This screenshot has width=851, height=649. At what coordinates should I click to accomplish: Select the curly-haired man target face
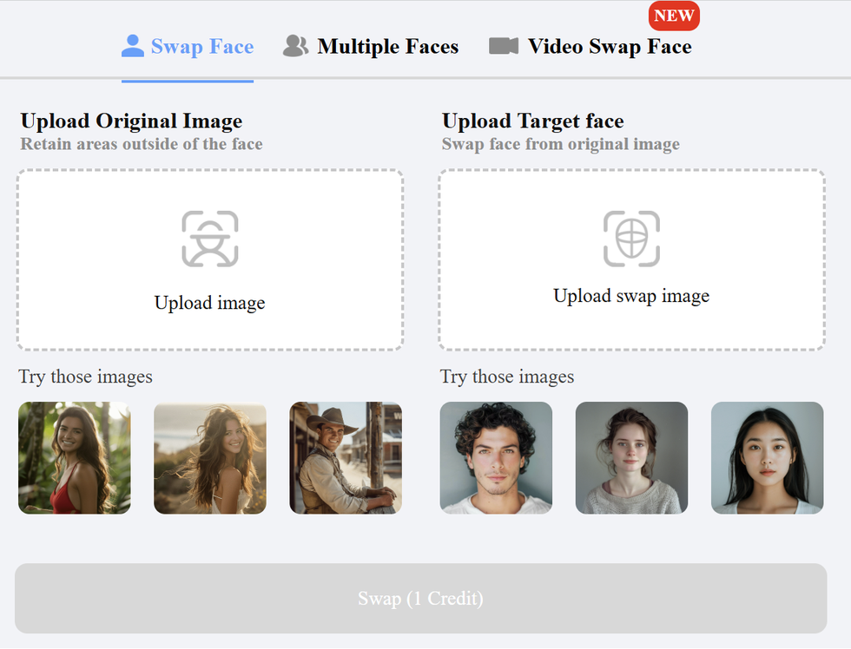pyautogui.click(x=496, y=457)
